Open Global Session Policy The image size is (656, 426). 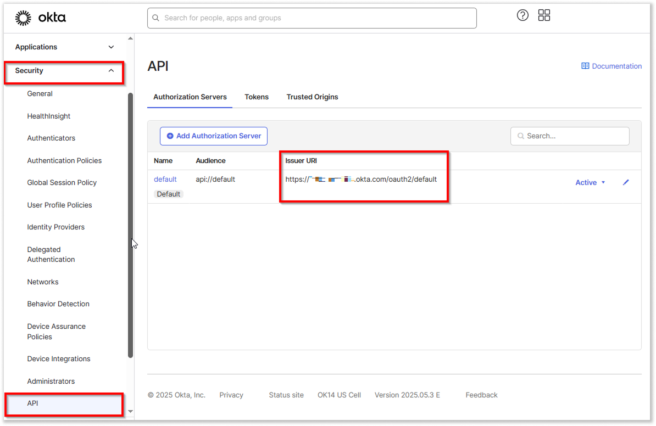coord(62,183)
